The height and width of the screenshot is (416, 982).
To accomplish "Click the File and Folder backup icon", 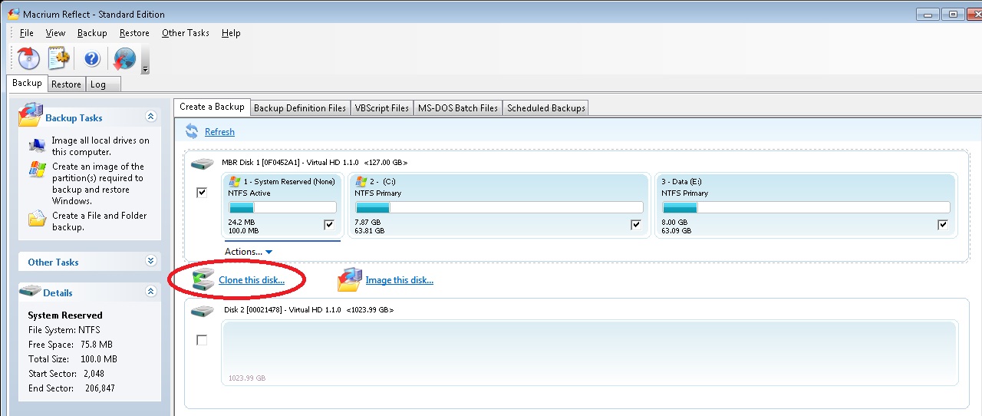I will tap(37, 219).
